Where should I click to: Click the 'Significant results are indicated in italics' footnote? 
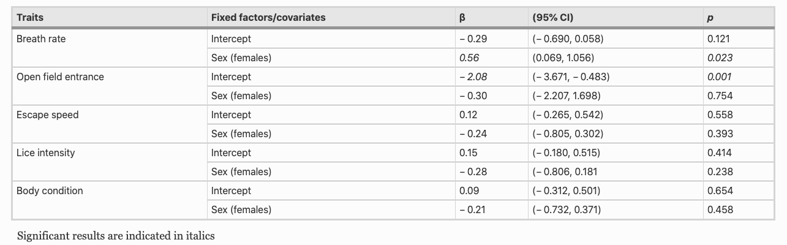[x=116, y=235]
